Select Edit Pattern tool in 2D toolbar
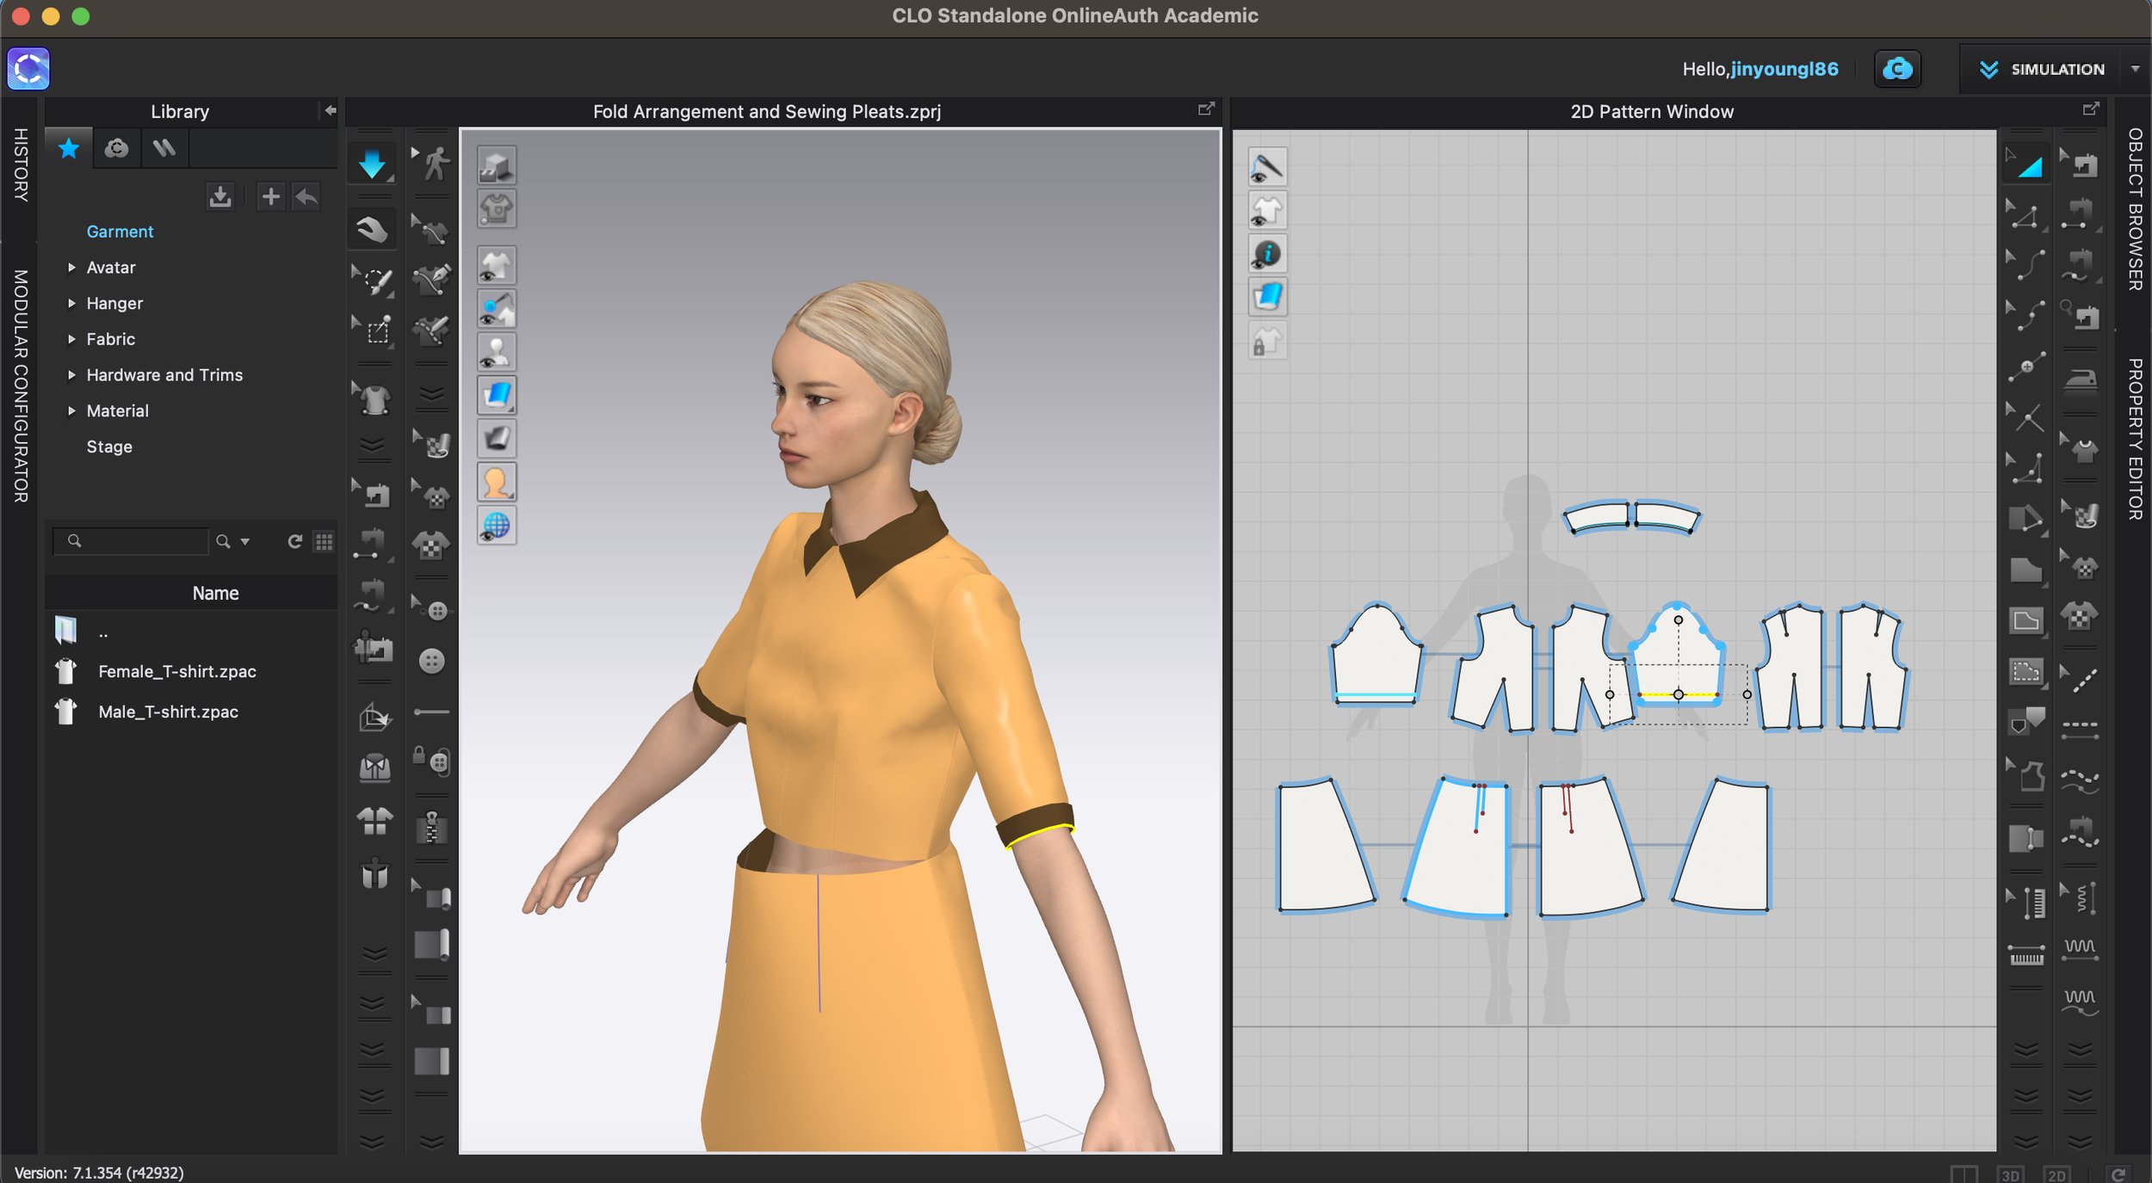This screenshot has height=1183, width=2152. (2025, 216)
